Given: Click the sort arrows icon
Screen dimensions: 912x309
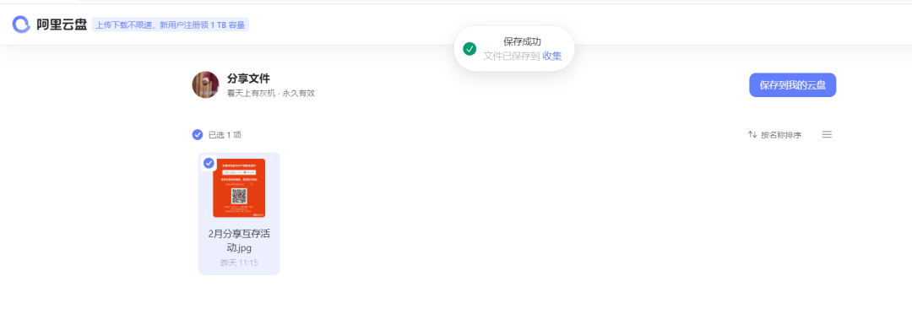Looking at the screenshot, I should click(x=752, y=135).
